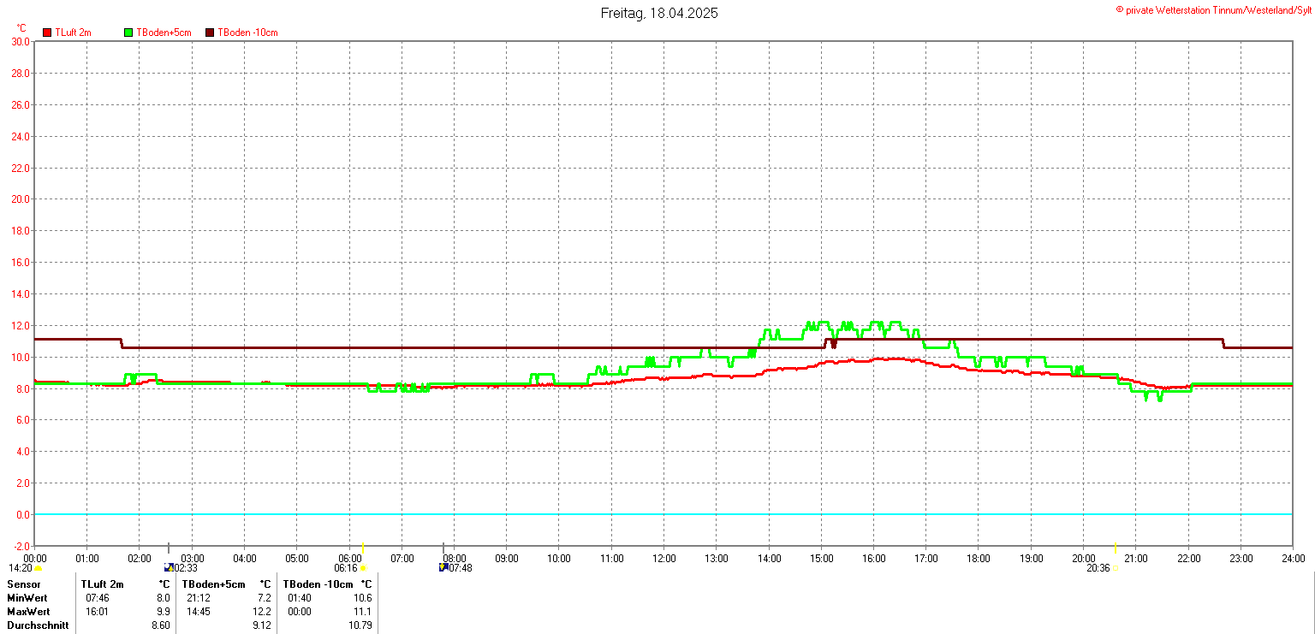Click the dark red TBoden -10cm legend swatch
This screenshot has width=1315, height=634.
210,33
